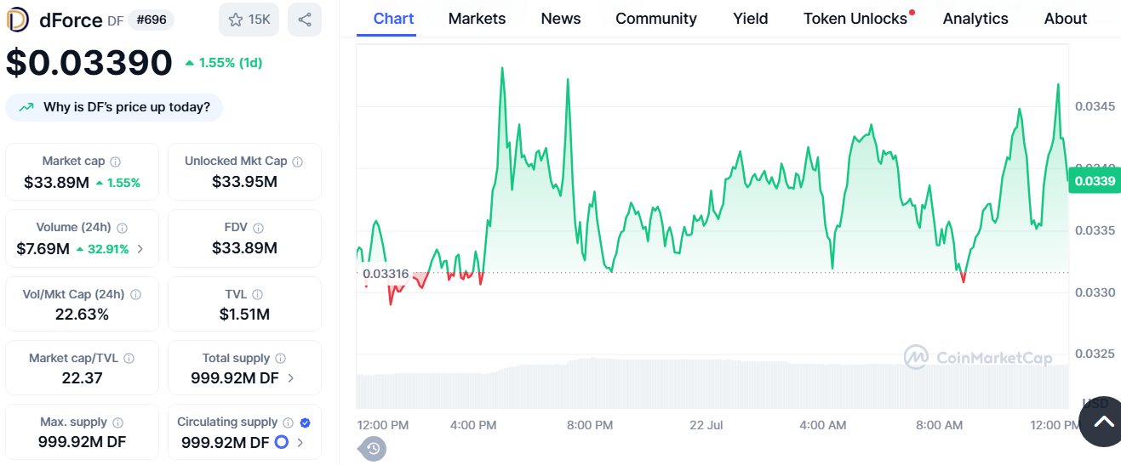The height and width of the screenshot is (465, 1121).
Task: Expand Total supply details chevron
Action: pyautogui.click(x=291, y=378)
